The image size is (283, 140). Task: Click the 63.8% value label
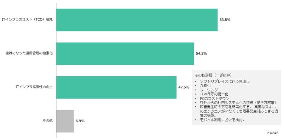click(x=225, y=20)
